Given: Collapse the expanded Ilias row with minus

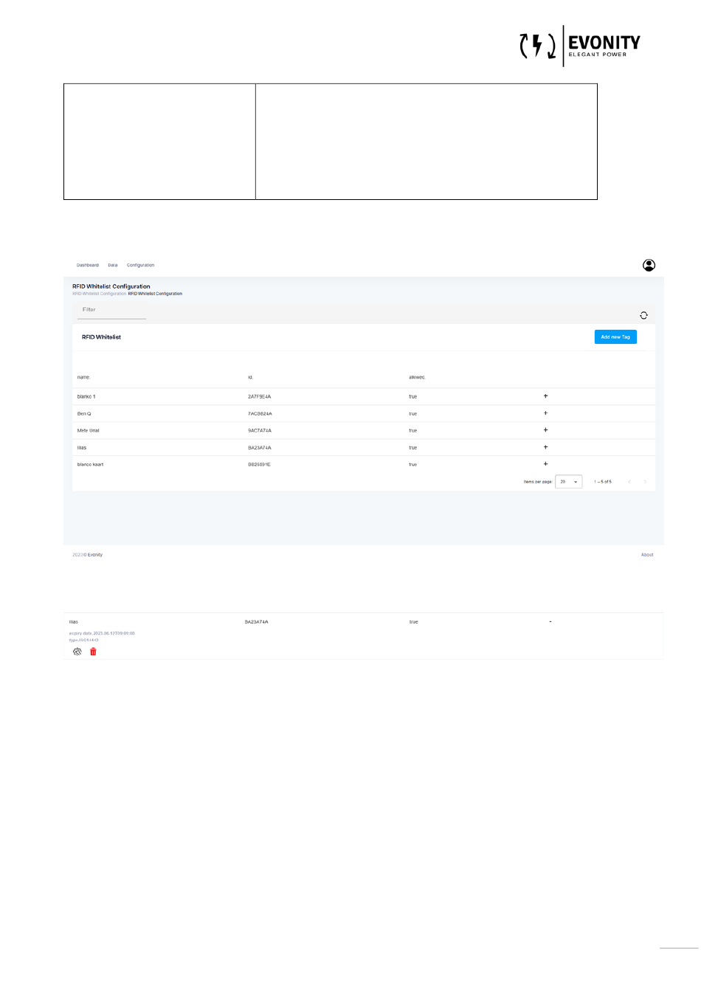Looking at the screenshot, I should click(x=550, y=622).
